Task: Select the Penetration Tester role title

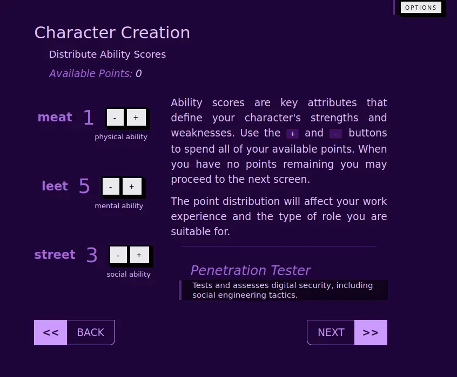Action: pos(250,270)
